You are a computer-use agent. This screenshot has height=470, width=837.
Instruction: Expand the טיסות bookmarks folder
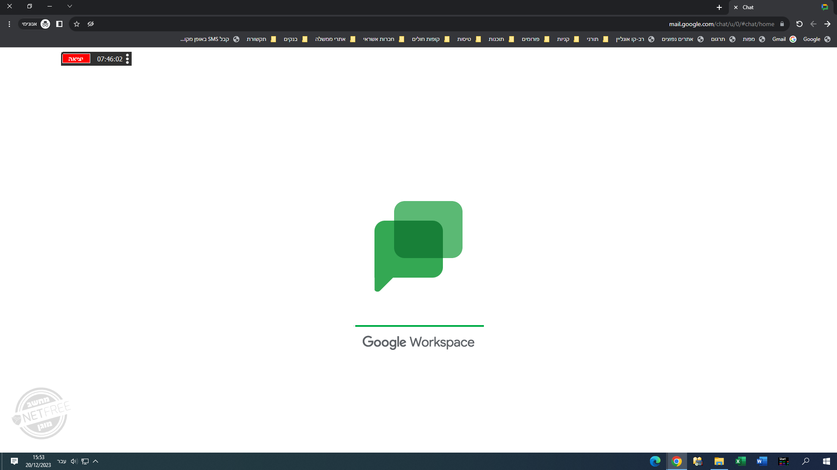[x=469, y=39]
